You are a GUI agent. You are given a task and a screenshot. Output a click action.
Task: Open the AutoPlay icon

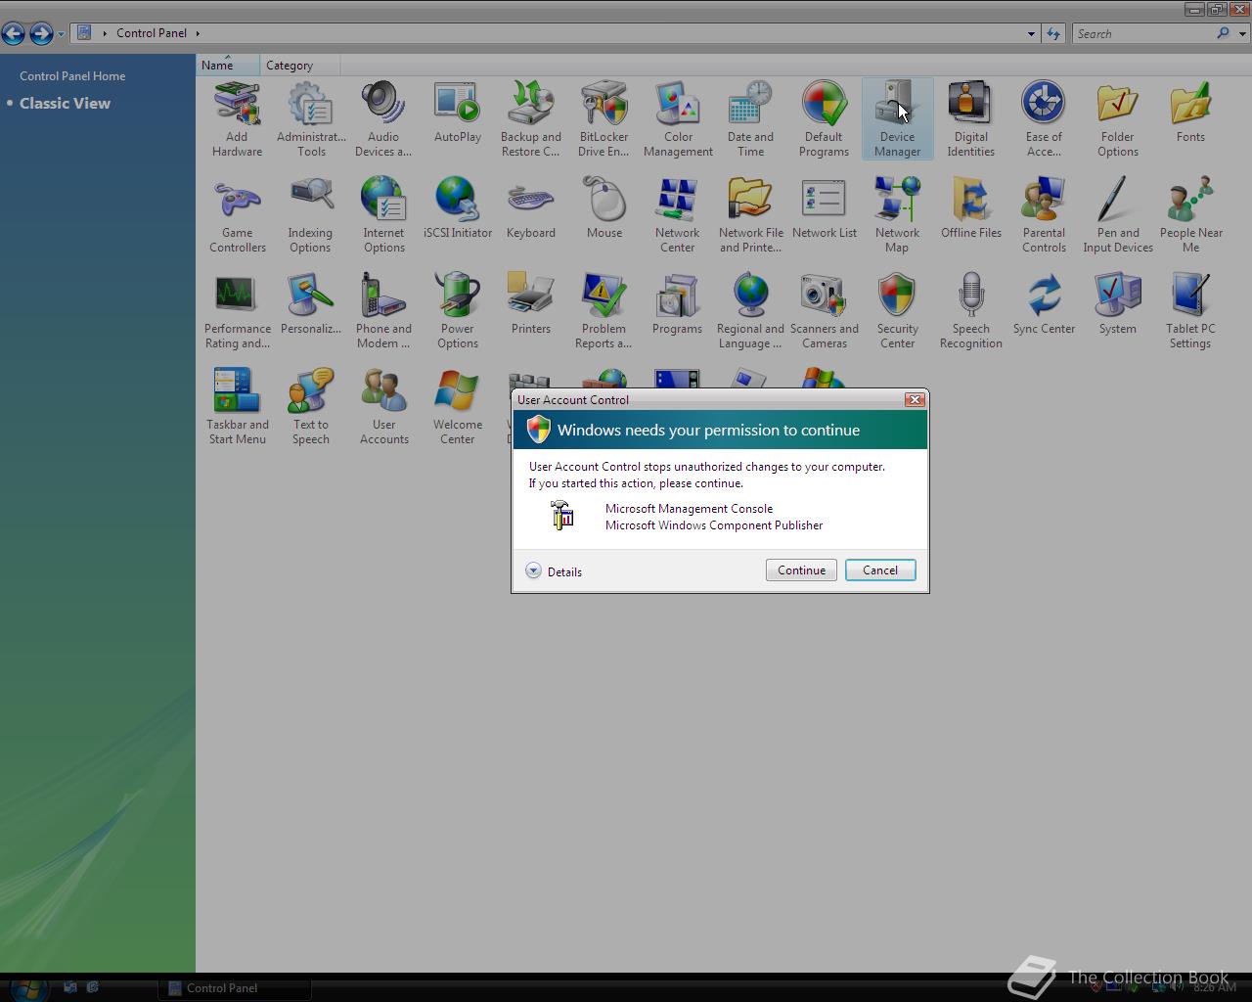point(457,114)
